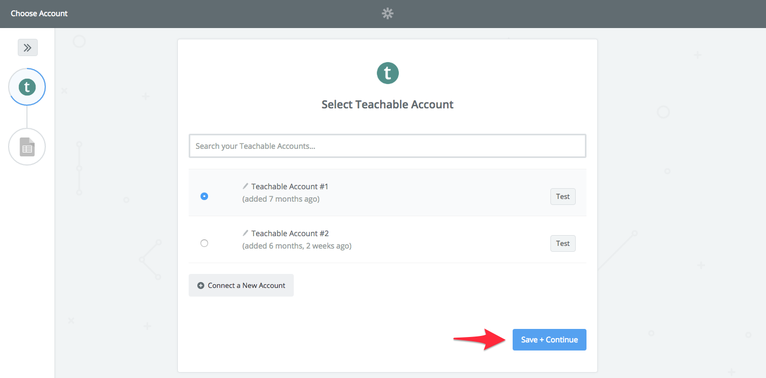Screen dimensions: 766x378
Task: Click the Teachable logo above the heading
Action: pyautogui.click(x=388, y=73)
